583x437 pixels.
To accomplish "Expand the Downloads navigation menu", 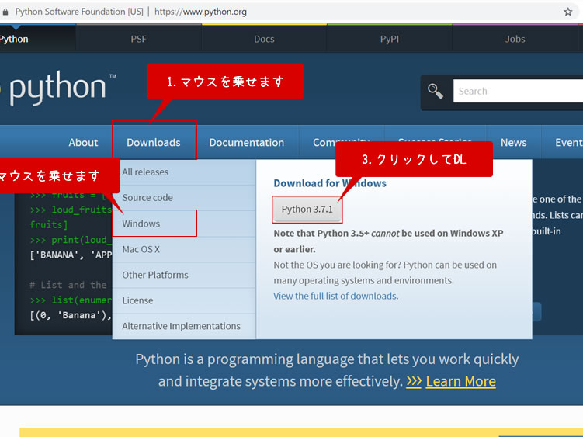I will point(154,143).
